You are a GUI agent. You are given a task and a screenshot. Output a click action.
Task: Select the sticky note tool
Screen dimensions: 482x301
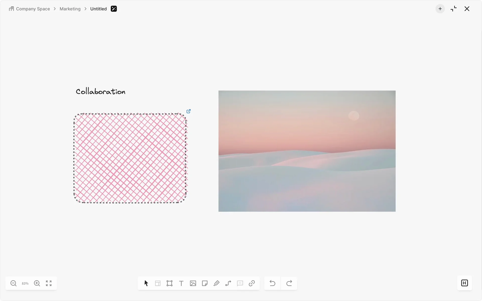(205, 283)
